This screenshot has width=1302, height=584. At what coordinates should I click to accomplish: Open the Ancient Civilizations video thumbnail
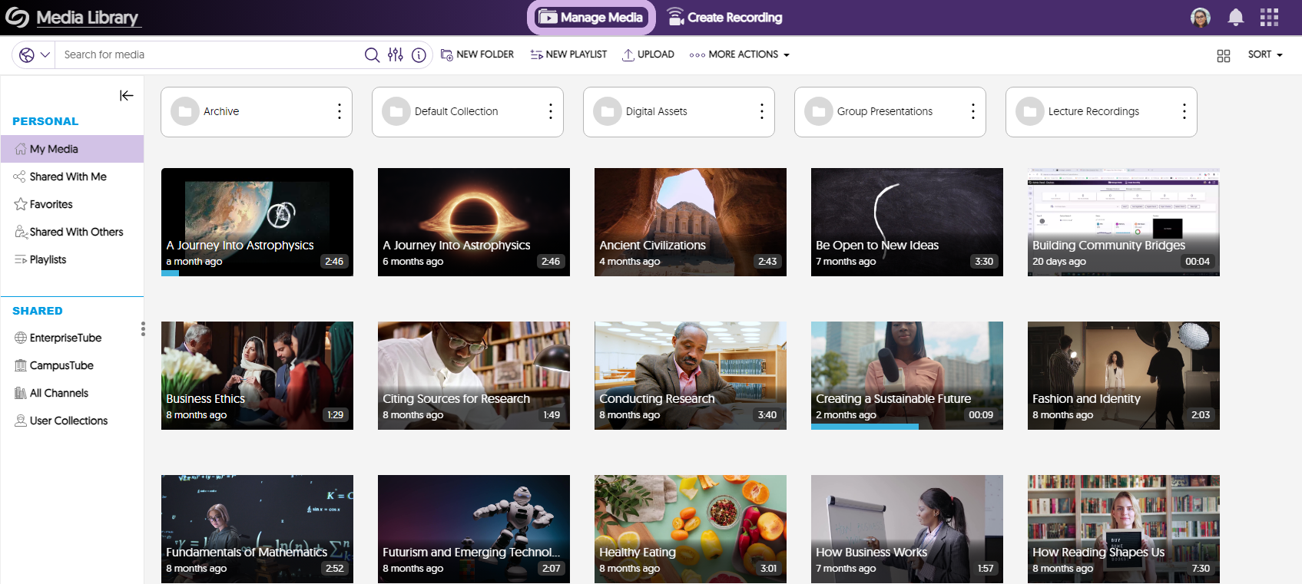point(690,222)
